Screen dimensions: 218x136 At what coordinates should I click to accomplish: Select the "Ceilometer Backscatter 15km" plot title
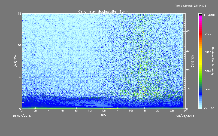click(103, 11)
